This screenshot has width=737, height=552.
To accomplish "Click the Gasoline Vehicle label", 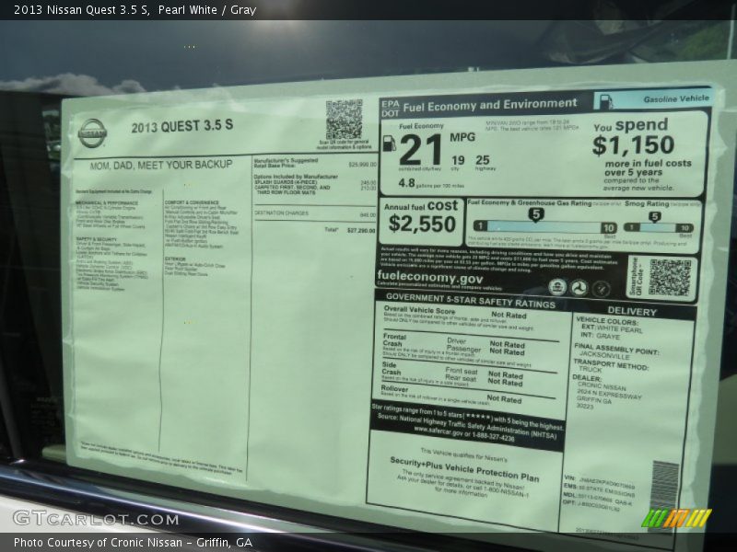I will click(x=676, y=98).
